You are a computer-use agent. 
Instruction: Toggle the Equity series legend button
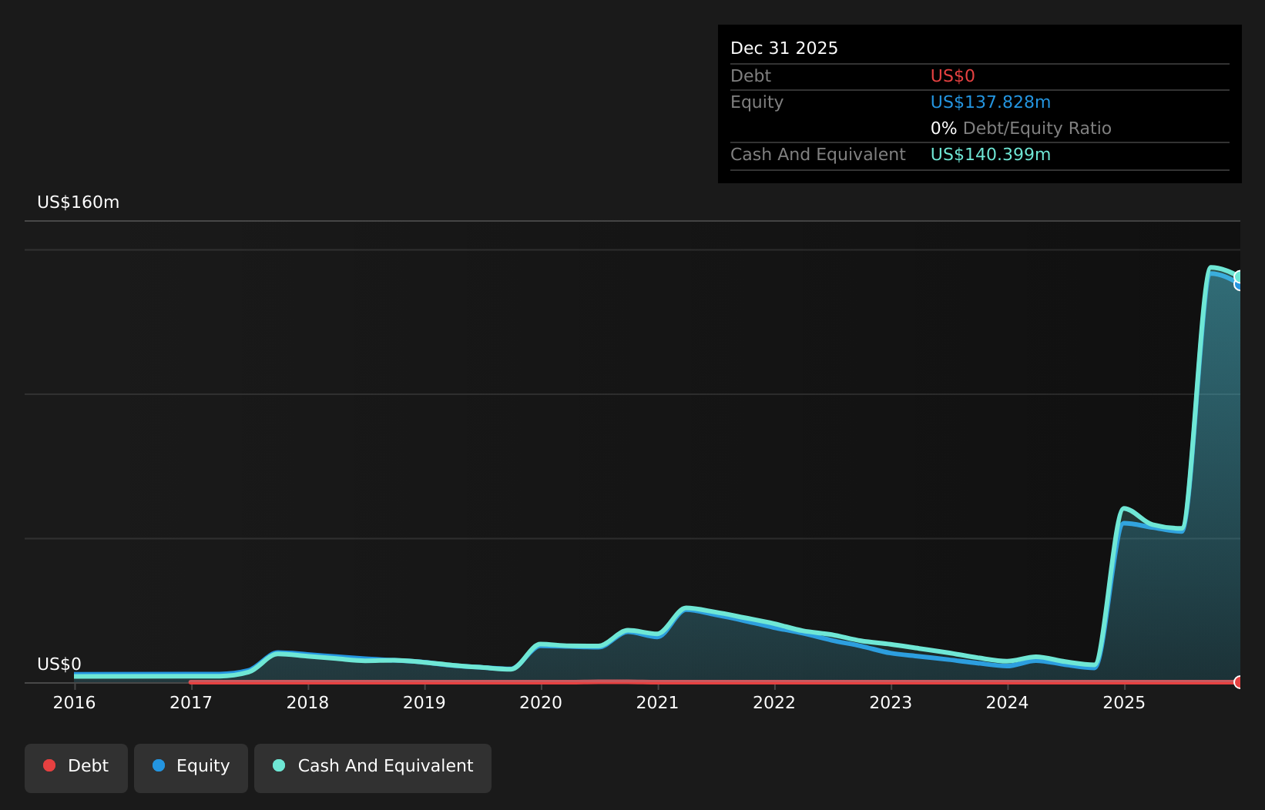tap(191, 768)
